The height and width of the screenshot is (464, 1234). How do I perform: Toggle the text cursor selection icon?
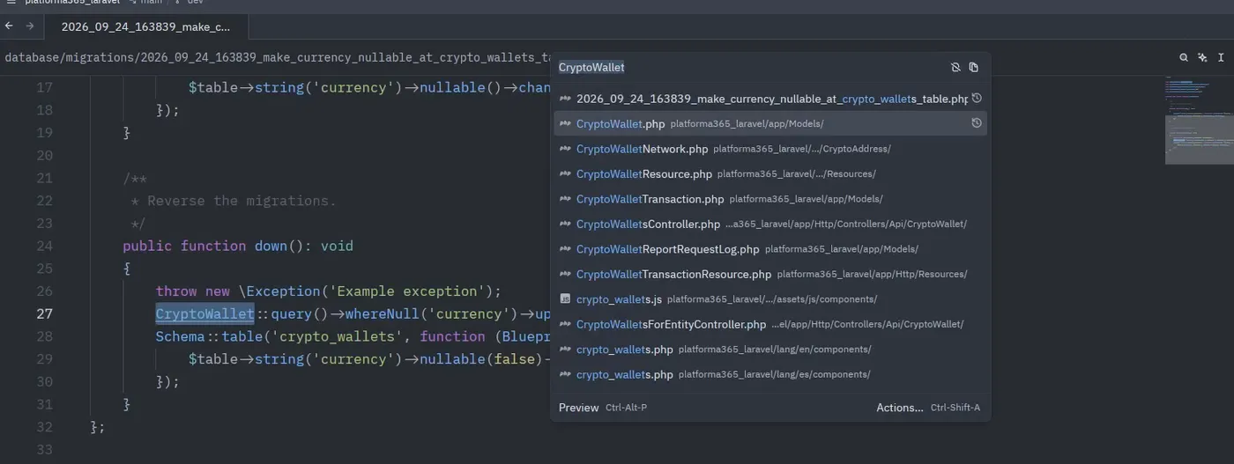point(1221,57)
